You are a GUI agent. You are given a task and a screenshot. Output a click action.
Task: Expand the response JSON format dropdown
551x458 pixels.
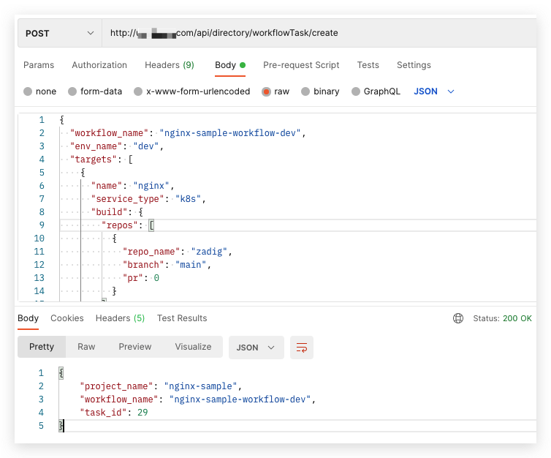coord(256,348)
